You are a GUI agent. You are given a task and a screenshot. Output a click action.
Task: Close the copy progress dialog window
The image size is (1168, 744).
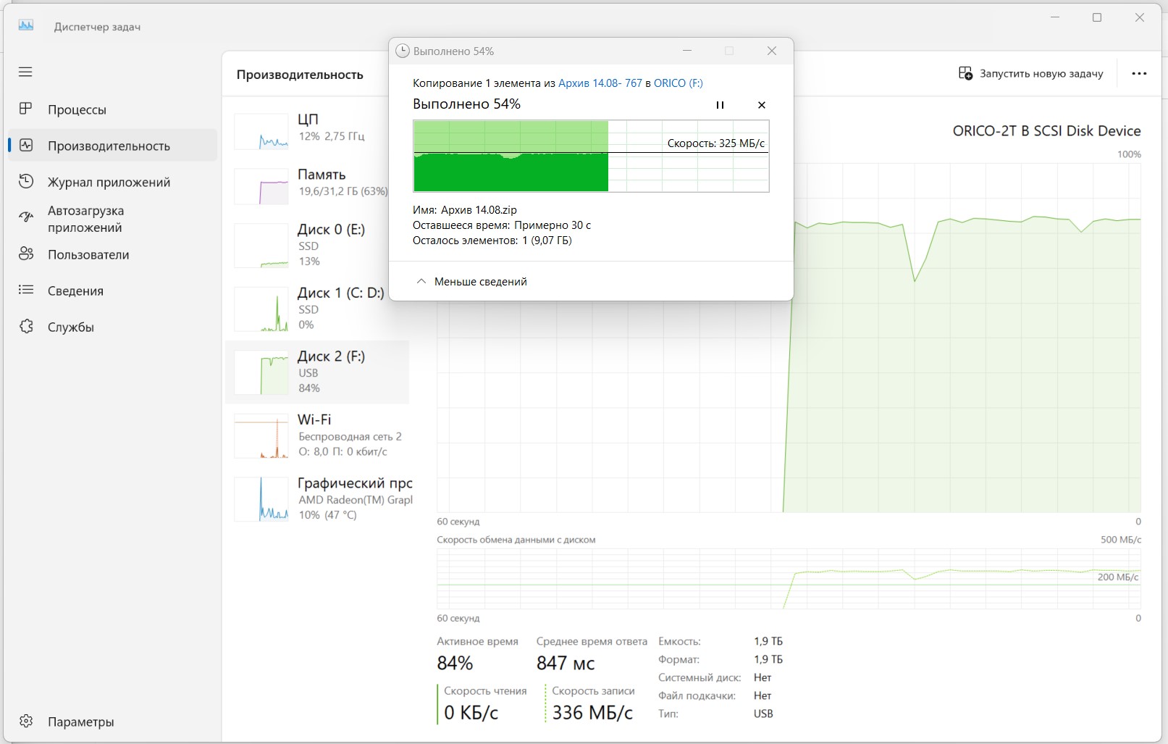pos(772,51)
